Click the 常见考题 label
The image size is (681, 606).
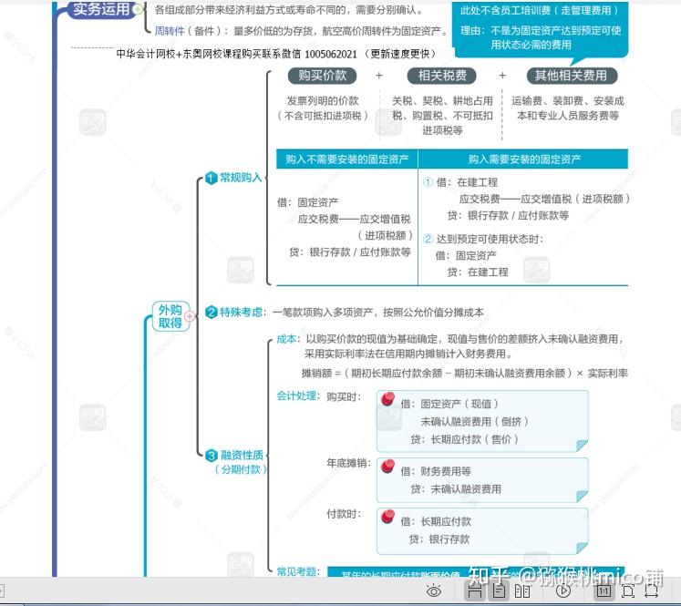[x=296, y=571]
